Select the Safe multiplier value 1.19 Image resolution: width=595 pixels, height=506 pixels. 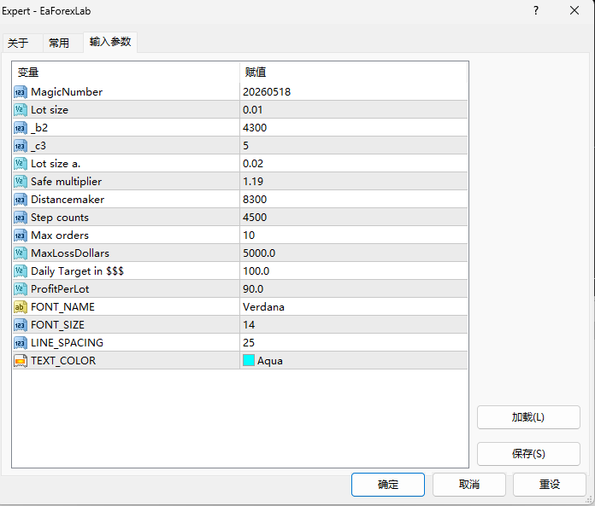pyautogui.click(x=253, y=182)
